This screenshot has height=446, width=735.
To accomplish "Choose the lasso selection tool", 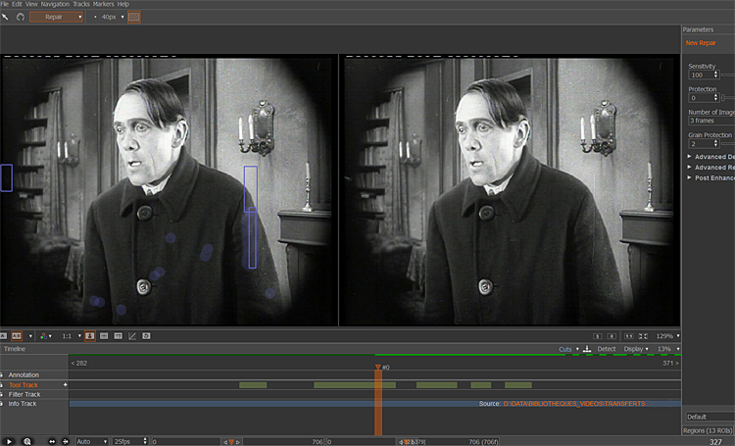I will coord(21,17).
